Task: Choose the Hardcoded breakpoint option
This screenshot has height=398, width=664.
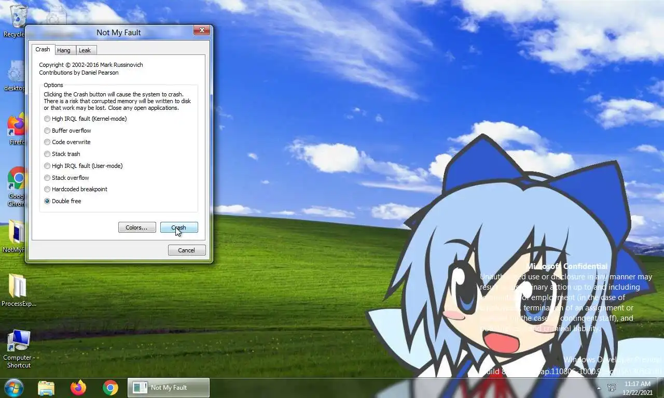Action: (76, 189)
